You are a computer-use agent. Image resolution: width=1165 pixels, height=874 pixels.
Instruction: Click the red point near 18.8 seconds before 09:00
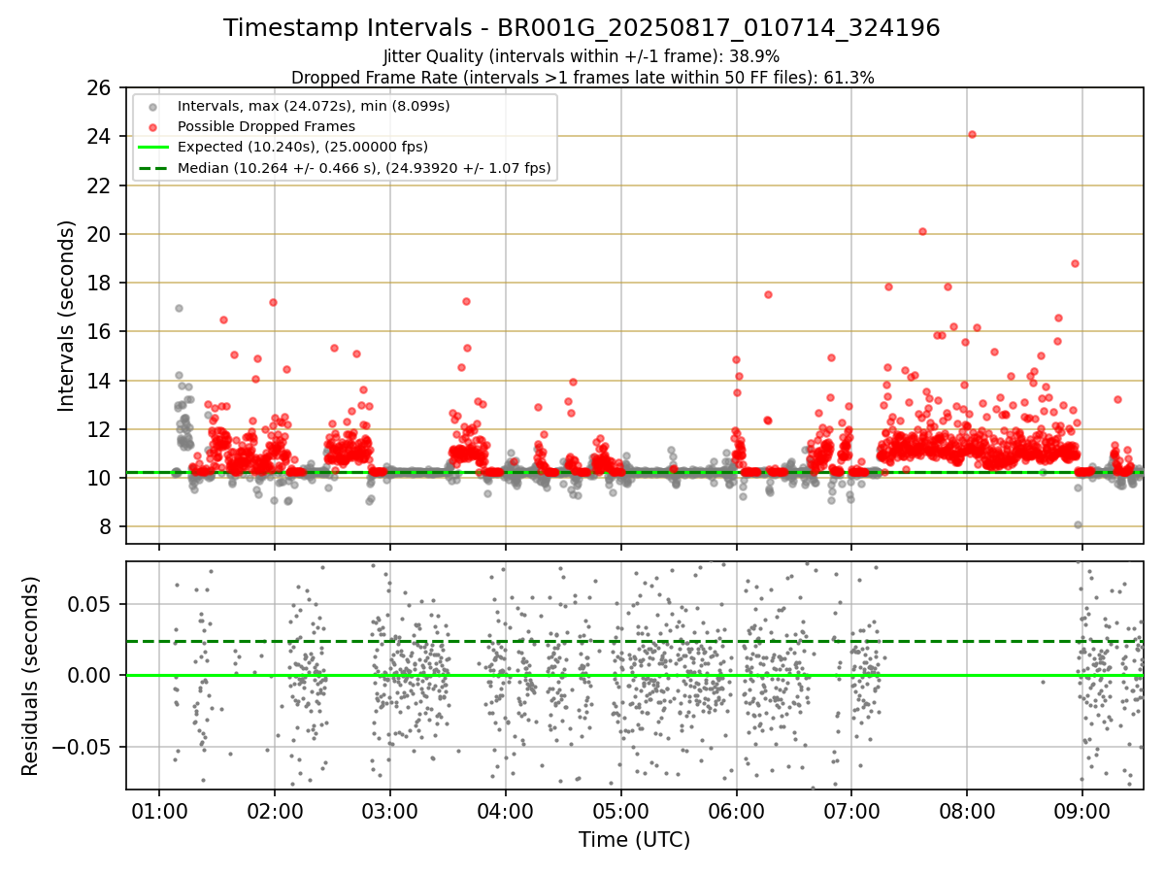click(x=1075, y=263)
